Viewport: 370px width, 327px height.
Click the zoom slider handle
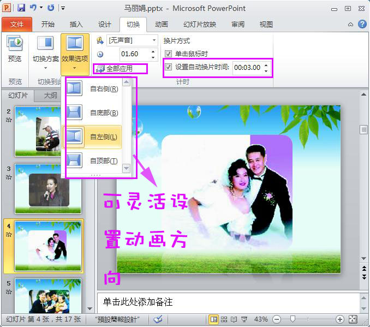(x=293, y=319)
